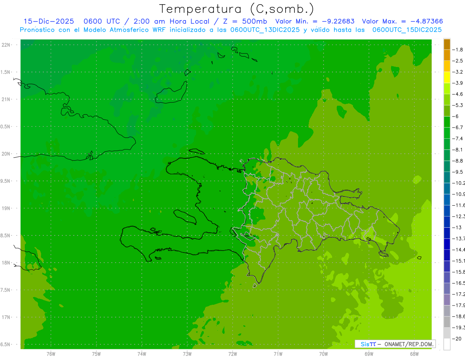Click the initialization stamp "0600UTC_13DIC2025"

(x=265, y=30)
